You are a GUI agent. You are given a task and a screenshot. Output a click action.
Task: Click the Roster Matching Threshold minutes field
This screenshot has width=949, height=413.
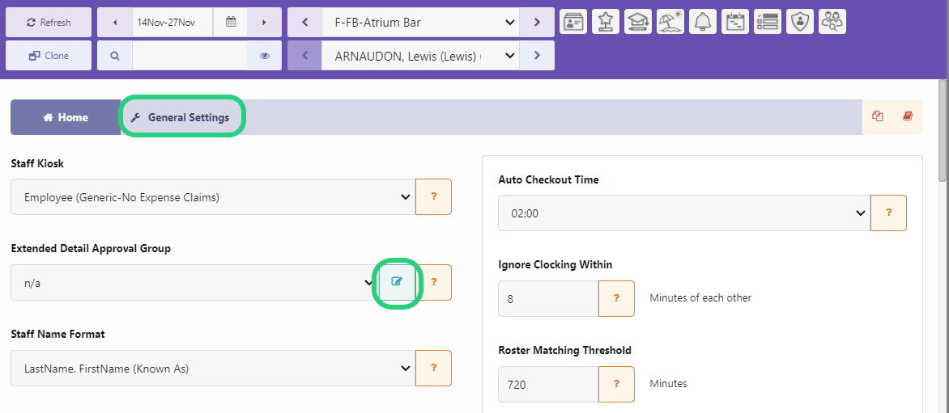point(547,384)
